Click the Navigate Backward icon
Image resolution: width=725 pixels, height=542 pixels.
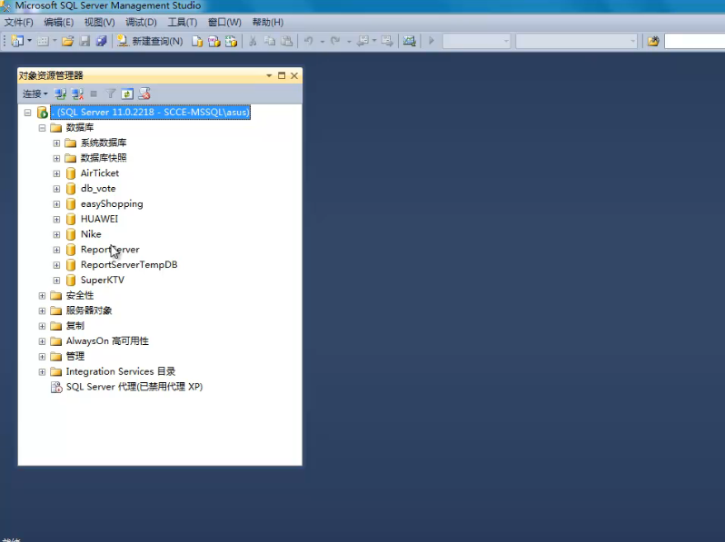(363, 41)
